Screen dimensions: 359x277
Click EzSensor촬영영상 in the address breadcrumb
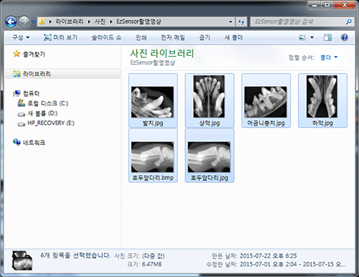[x=139, y=22]
